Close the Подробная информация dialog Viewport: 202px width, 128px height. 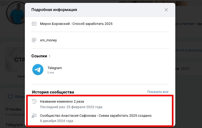[x=166, y=10]
